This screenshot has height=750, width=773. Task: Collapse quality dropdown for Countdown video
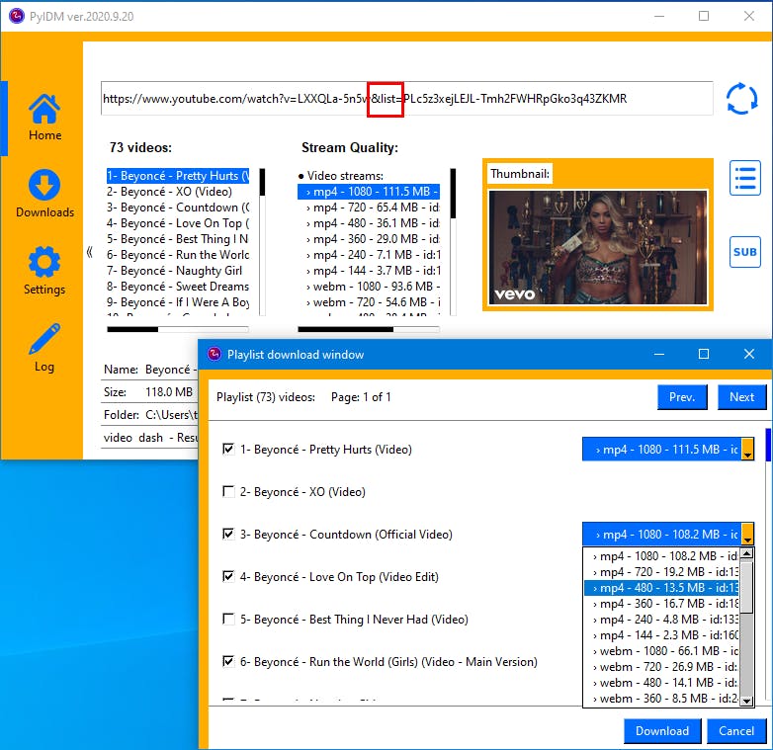(x=747, y=535)
